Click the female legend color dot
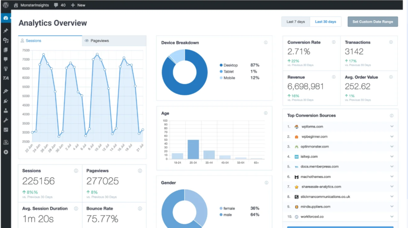Screen dimensions: 408x228 pyautogui.click(x=221, y=208)
